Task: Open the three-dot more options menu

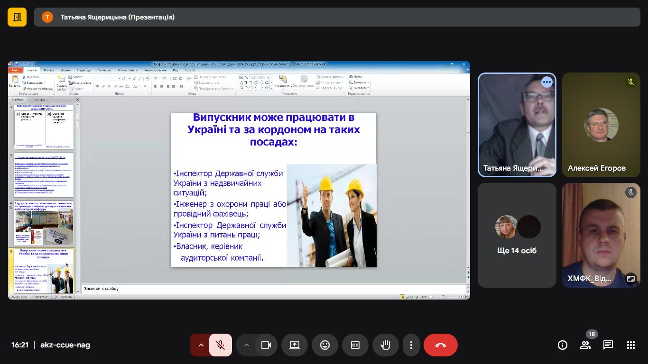Action: point(411,345)
